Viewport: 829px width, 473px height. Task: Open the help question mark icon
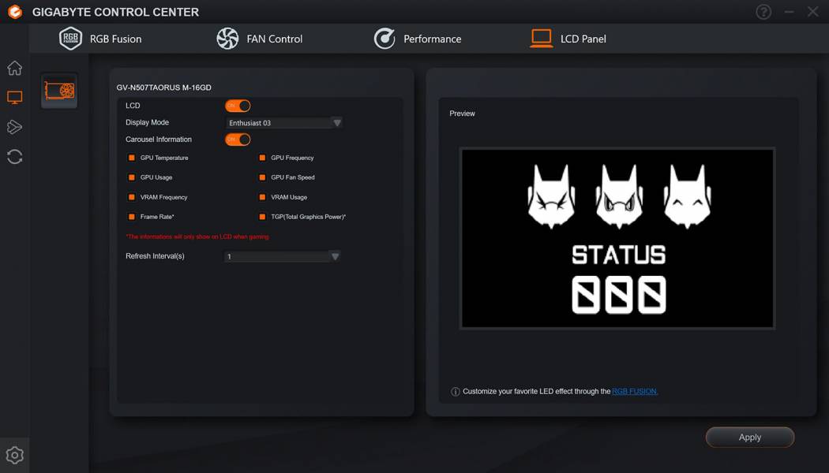tap(763, 12)
